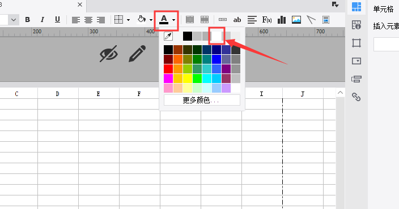Click the font color A icon
The width and height of the screenshot is (399, 209).
(x=164, y=20)
